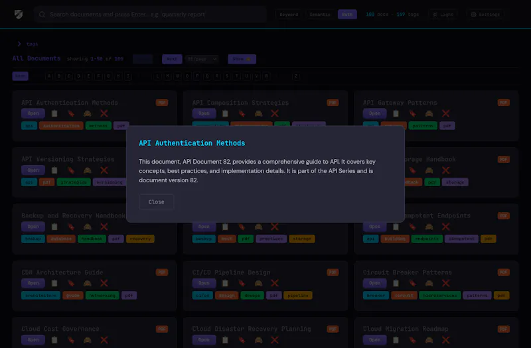The image size is (531, 348).
Task: Open the API Gateway Patterns document
Action: (x=375, y=113)
